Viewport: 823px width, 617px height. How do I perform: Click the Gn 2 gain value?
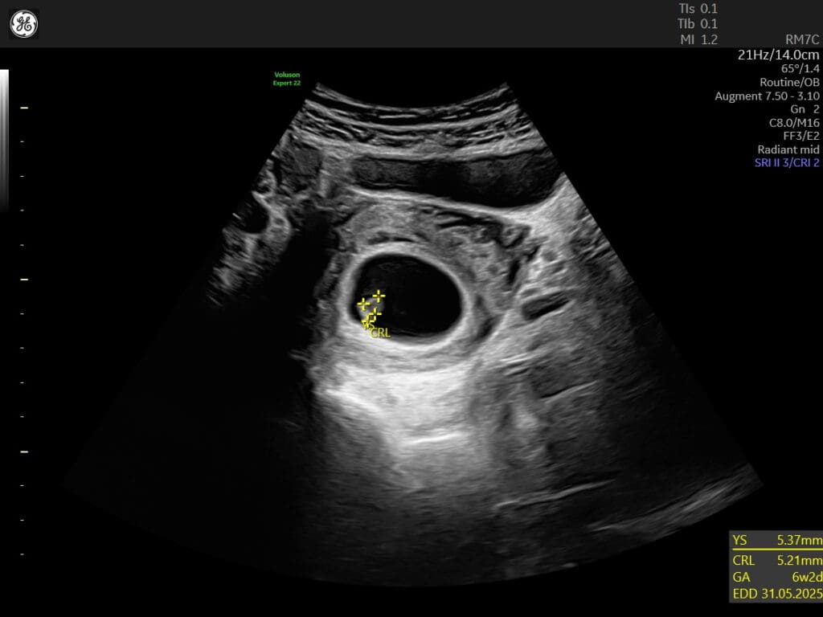point(805,109)
